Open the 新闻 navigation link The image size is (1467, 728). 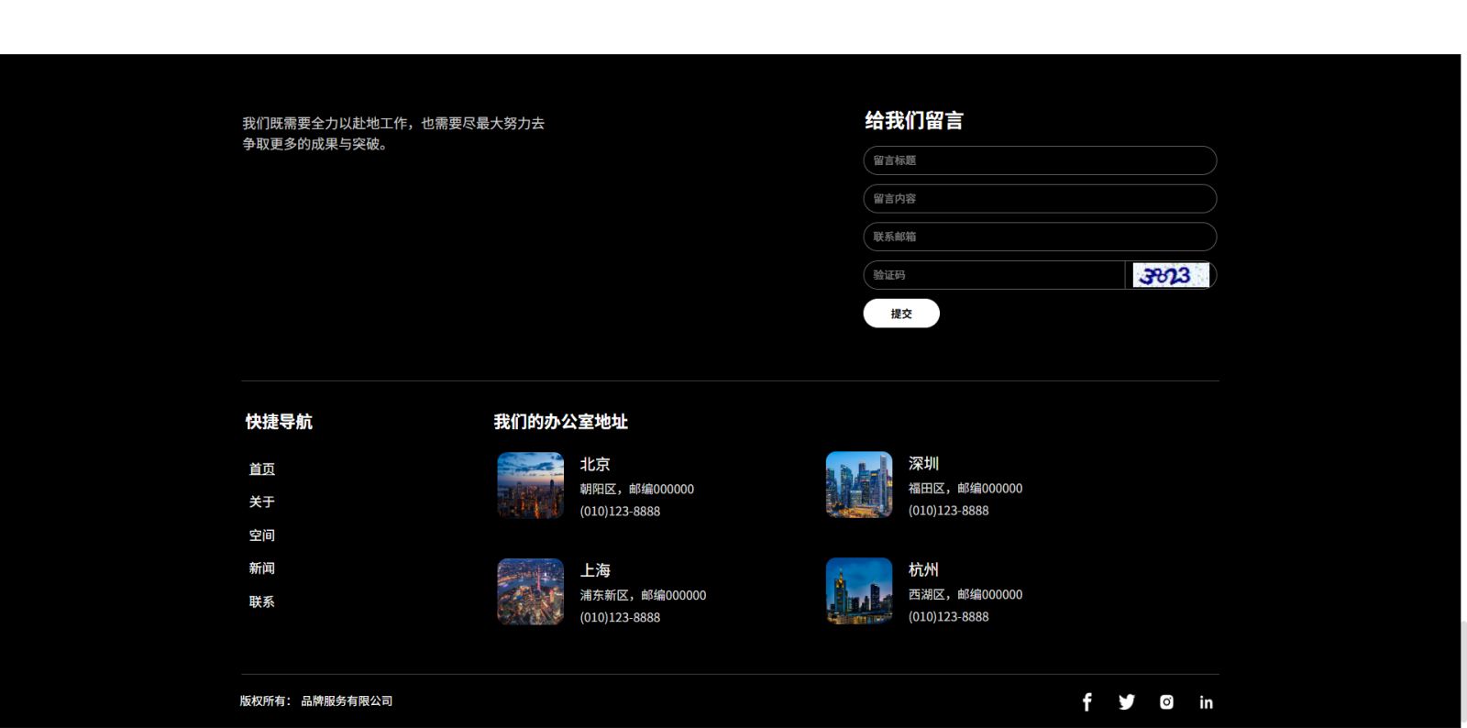click(x=262, y=568)
